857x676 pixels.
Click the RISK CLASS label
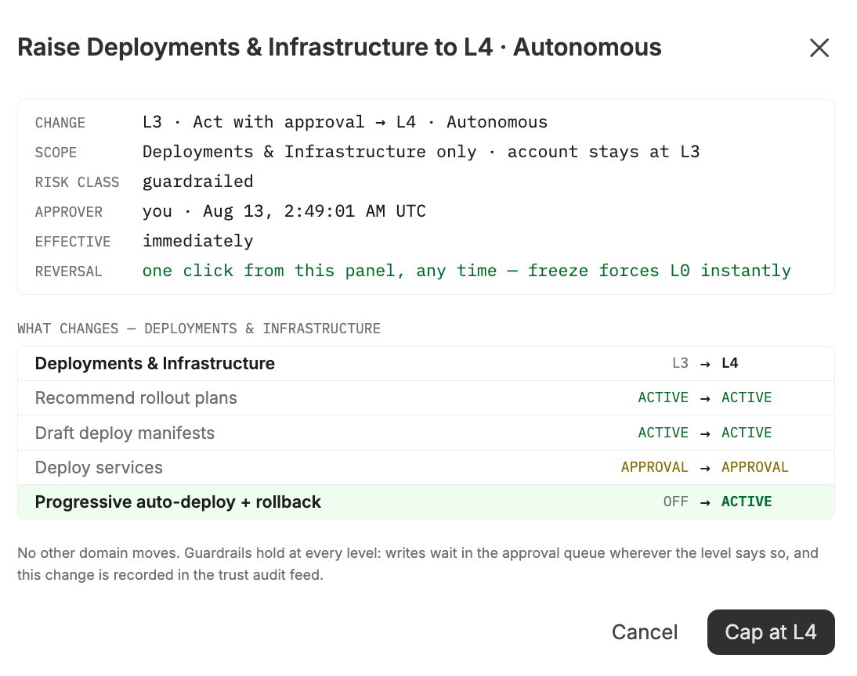tap(77, 182)
